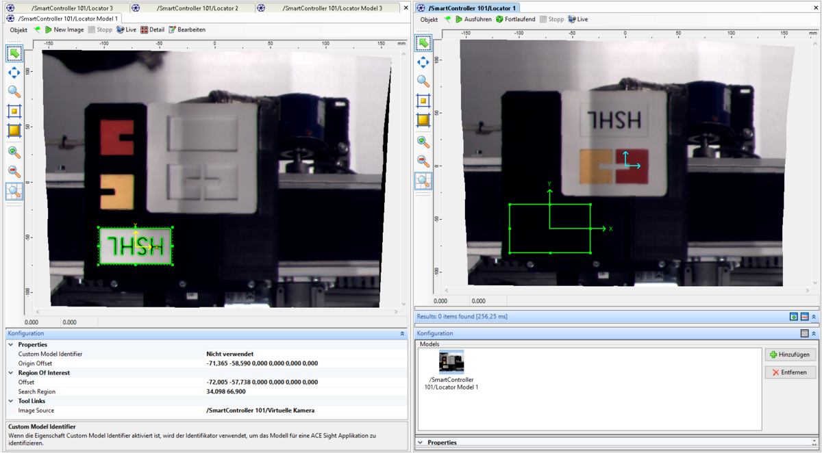The height and width of the screenshot is (453, 822).
Task: Collapse the left Konfiguration panel
Action: (402, 334)
